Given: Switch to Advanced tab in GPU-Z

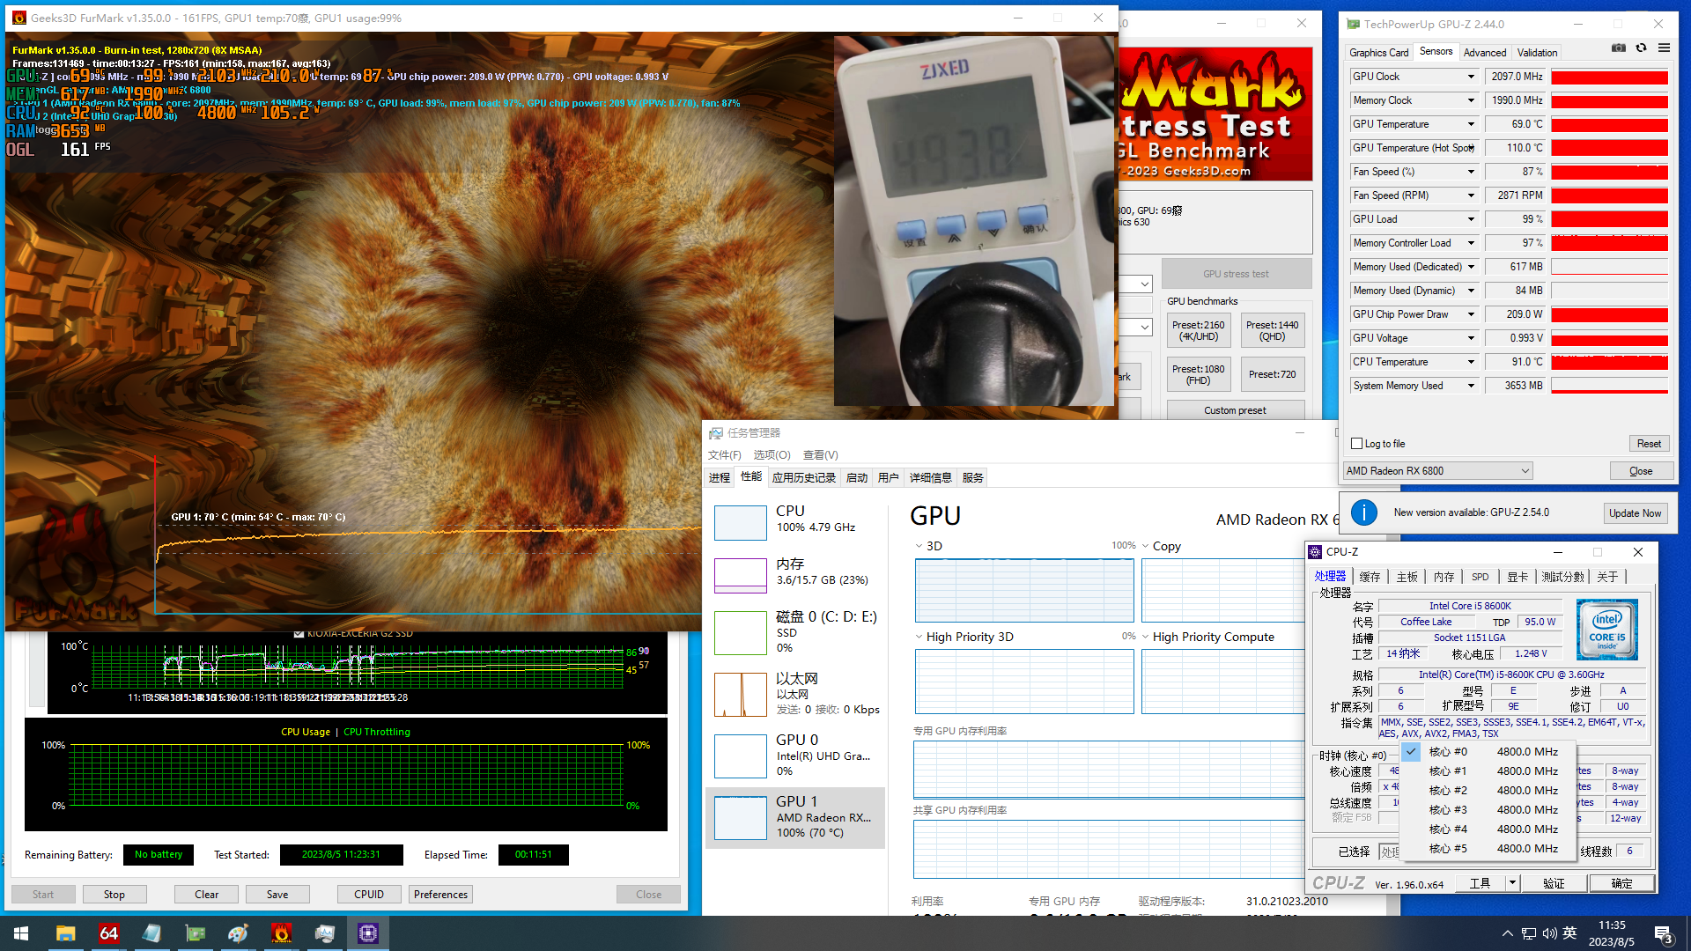Looking at the screenshot, I should click(1485, 53).
